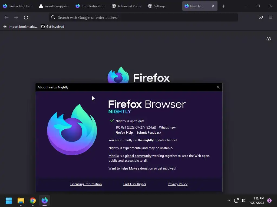Open File Explorer from the taskbar
Viewport: 277px width, 207px height.
pyautogui.click(x=21, y=201)
